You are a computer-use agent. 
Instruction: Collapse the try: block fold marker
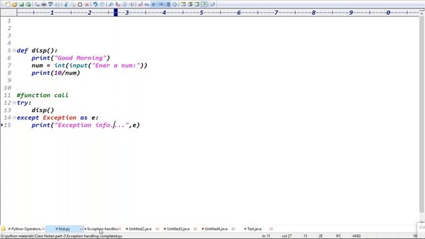click(14, 103)
